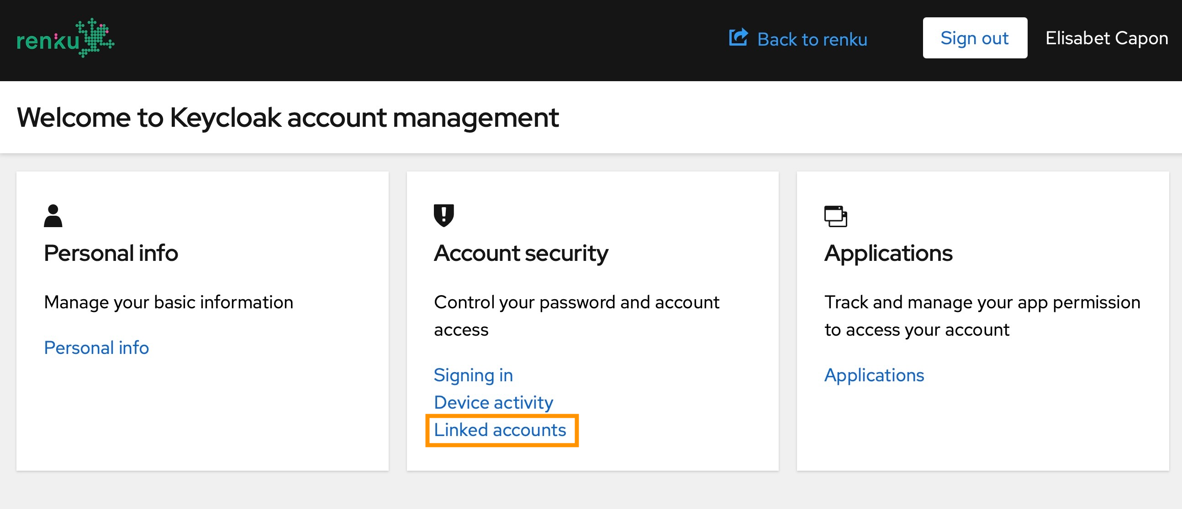This screenshot has width=1182, height=509.
Task: Click the Track and manage app permission text
Action: (x=982, y=316)
